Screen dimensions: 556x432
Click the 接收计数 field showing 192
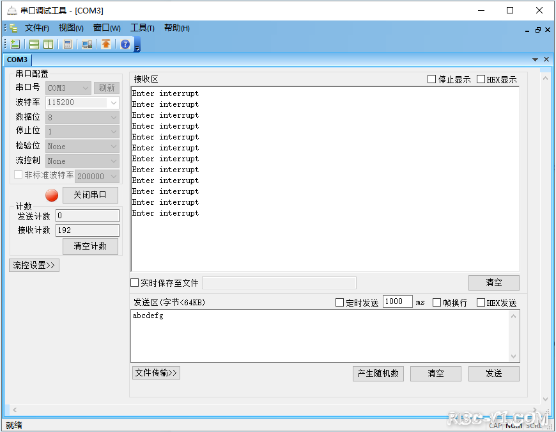pos(87,230)
